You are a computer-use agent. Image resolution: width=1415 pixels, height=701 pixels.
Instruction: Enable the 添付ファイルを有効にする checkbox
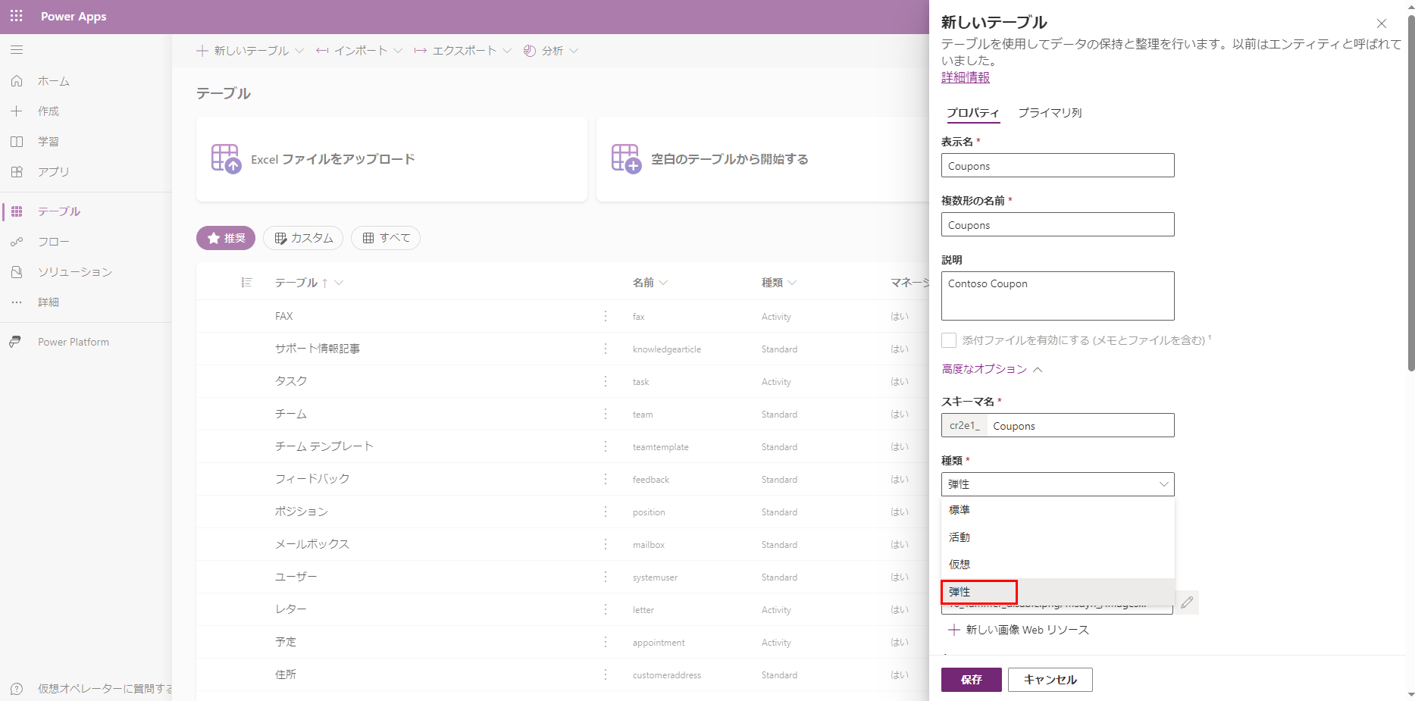pyautogui.click(x=948, y=340)
